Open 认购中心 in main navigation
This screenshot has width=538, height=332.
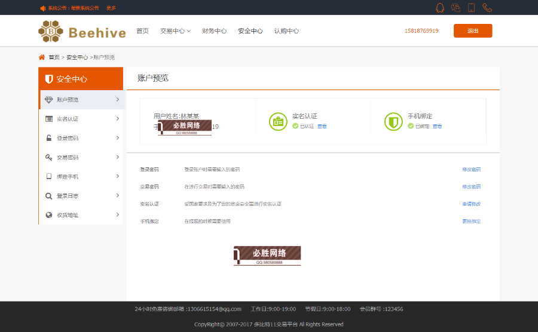[286, 31]
